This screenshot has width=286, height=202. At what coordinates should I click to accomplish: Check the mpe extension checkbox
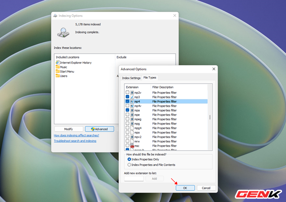(127, 114)
